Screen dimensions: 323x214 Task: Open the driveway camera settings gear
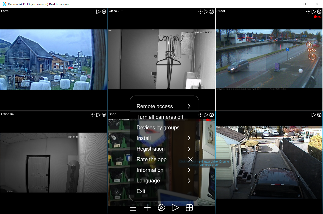[319, 115]
